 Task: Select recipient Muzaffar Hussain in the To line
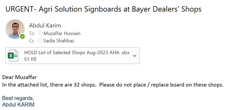pos(62,33)
